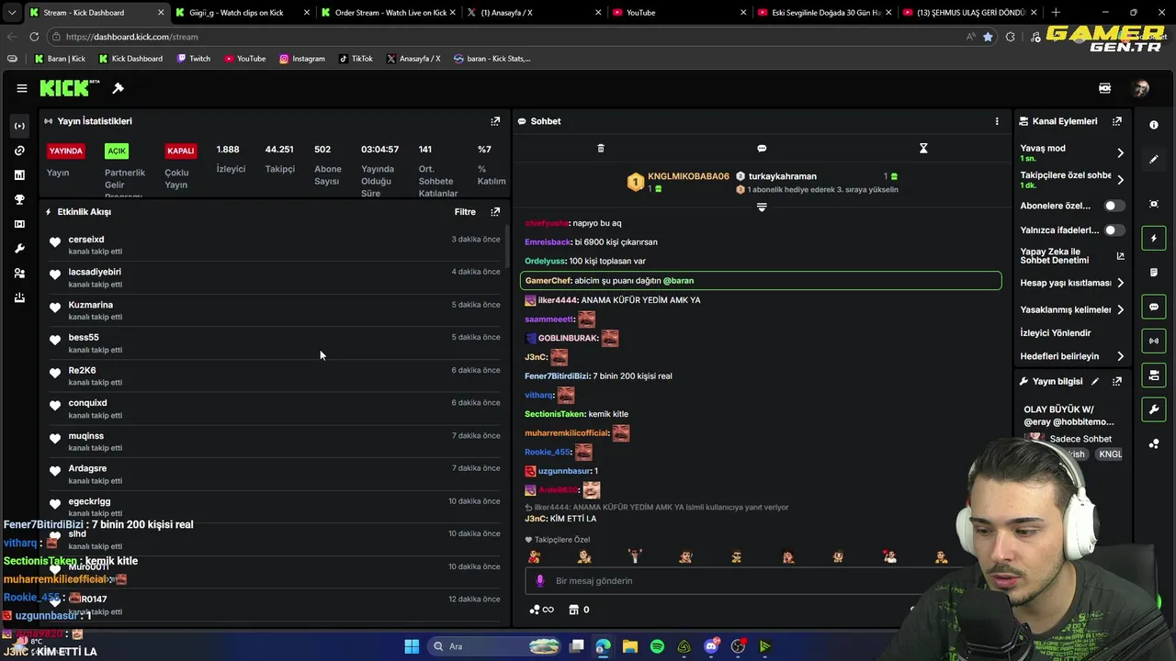The width and height of the screenshot is (1176, 661).
Task: Click the info icon in right rail
Action: point(1154,125)
